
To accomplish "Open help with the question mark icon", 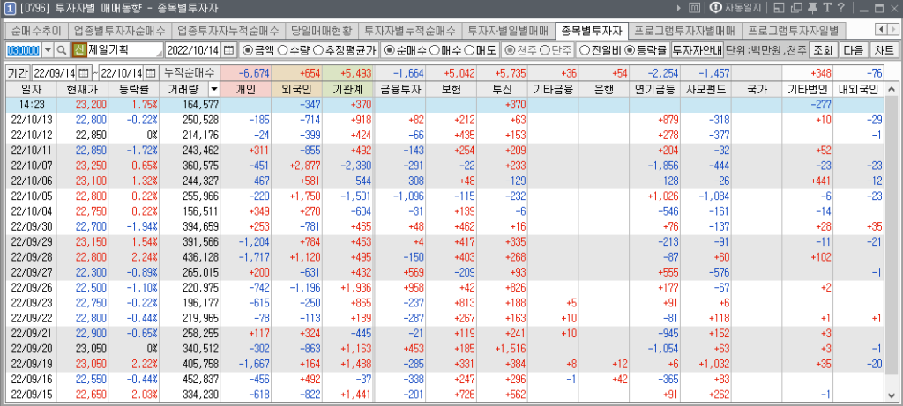I will [x=840, y=8].
